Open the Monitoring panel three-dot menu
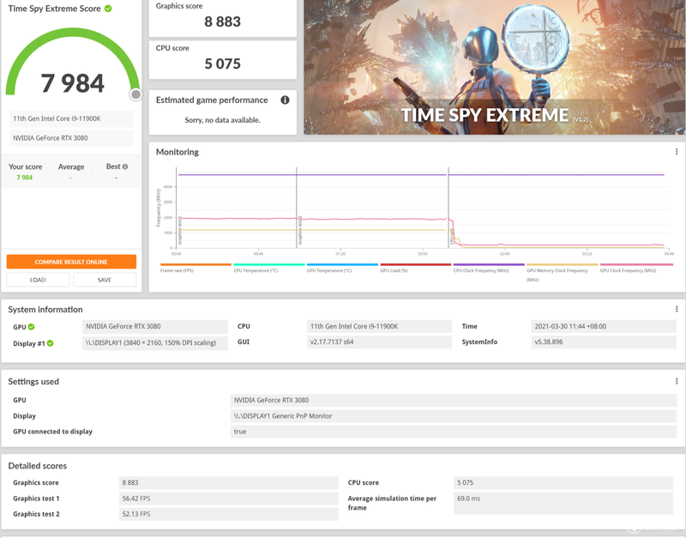This screenshot has width=686, height=538. click(677, 152)
